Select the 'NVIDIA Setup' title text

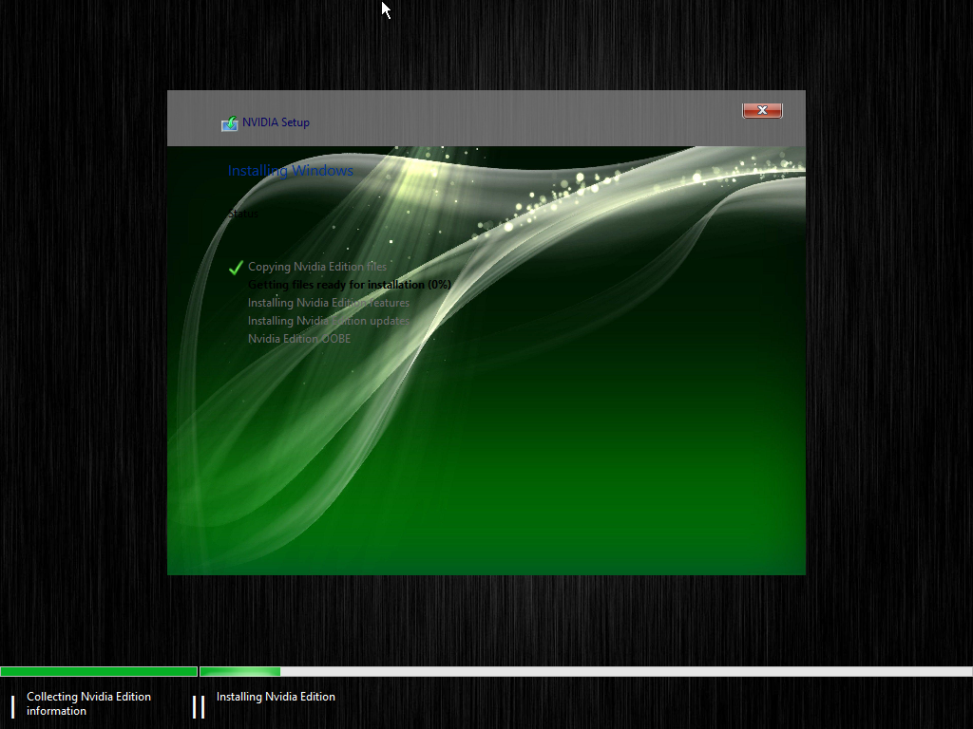276,122
